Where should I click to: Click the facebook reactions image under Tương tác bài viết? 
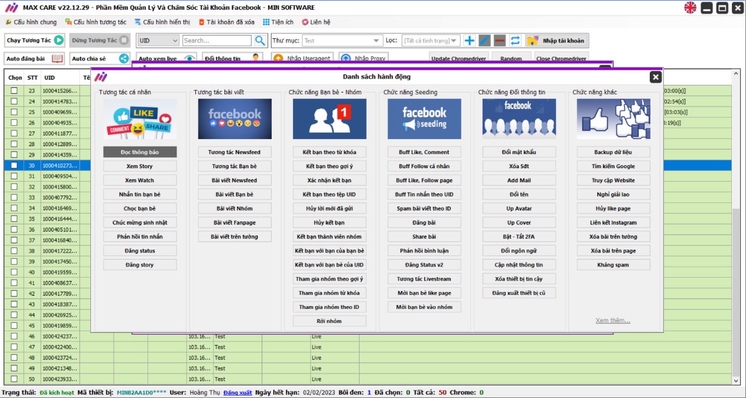pyautogui.click(x=235, y=119)
